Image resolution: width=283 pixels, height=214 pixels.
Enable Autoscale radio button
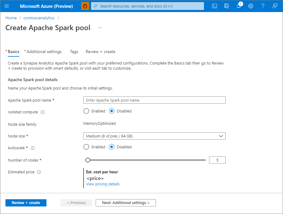[86, 147]
